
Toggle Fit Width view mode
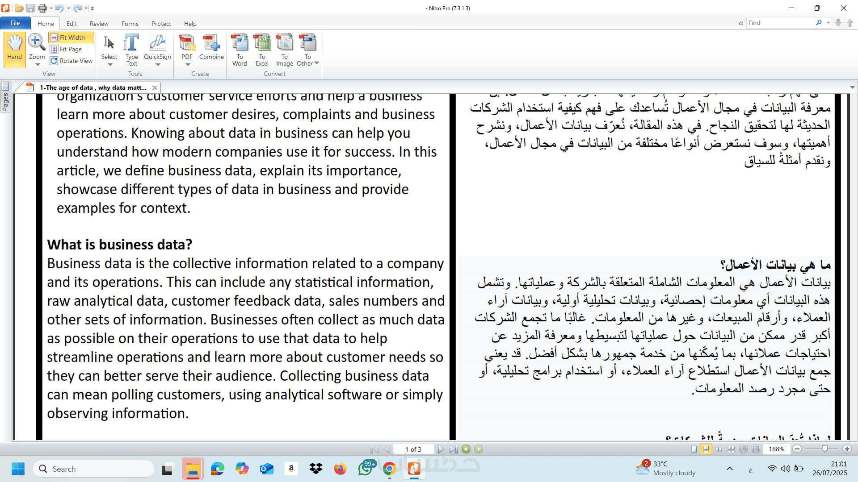pyautogui.click(x=71, y=37)
